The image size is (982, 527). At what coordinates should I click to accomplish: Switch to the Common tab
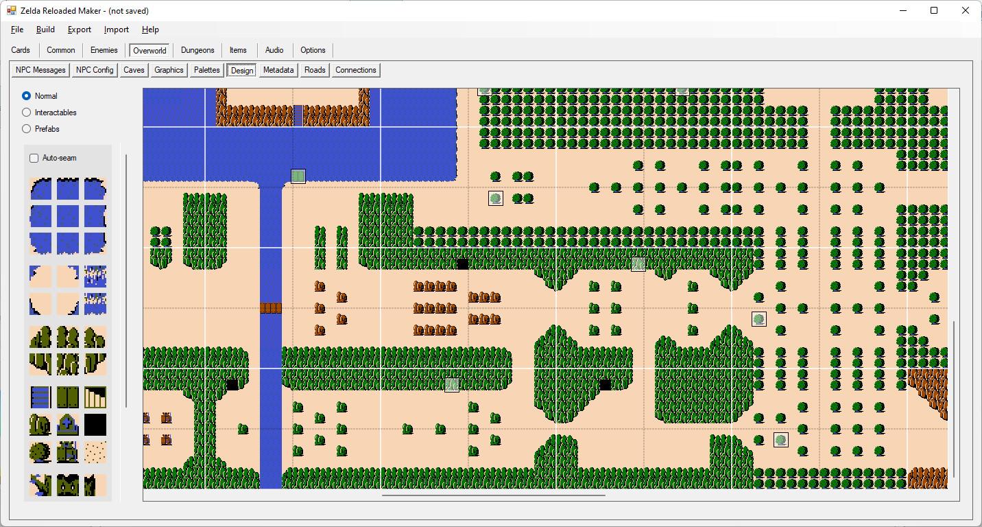coord(61,50)
